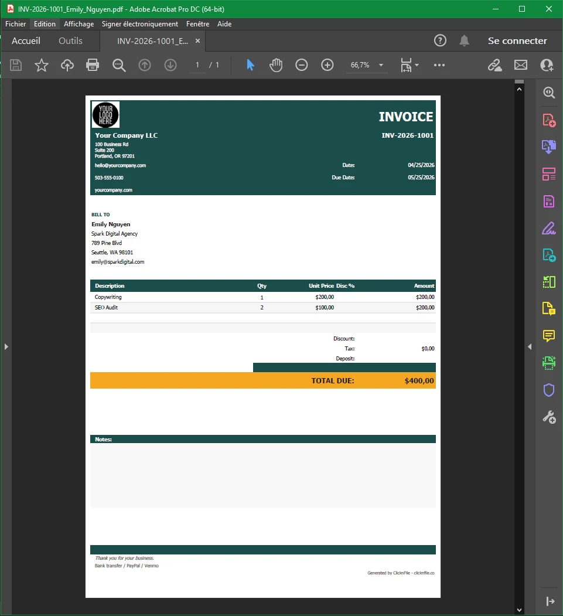The height and width of the screenshot is (616, 563).
Task: Save the file with the floppy disk icon
Action: pyautogui.click(x=16, y=65)
